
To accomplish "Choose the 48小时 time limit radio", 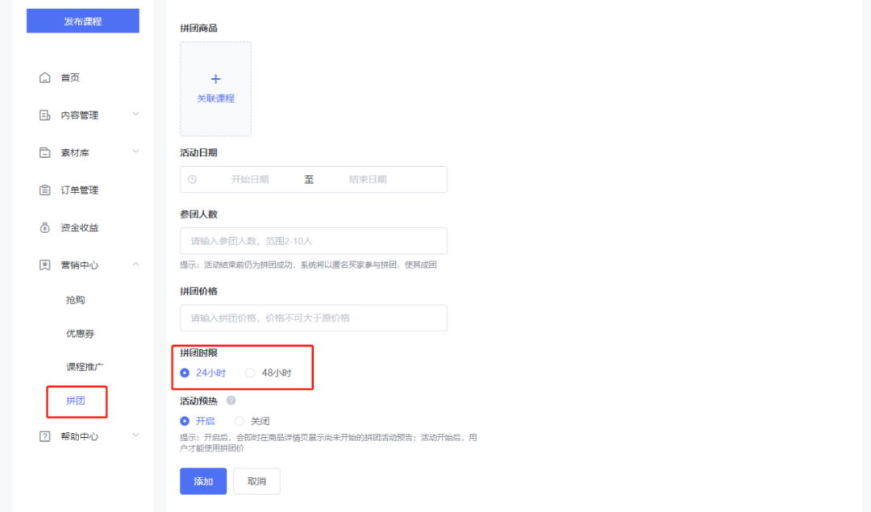I will [x=251, y=373].
